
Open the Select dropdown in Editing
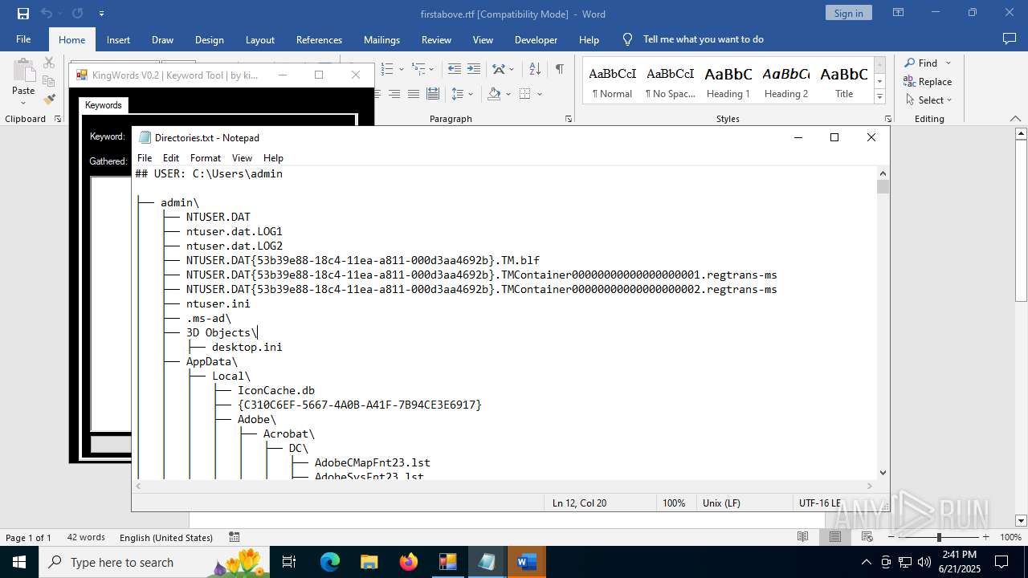coord(928,100)
